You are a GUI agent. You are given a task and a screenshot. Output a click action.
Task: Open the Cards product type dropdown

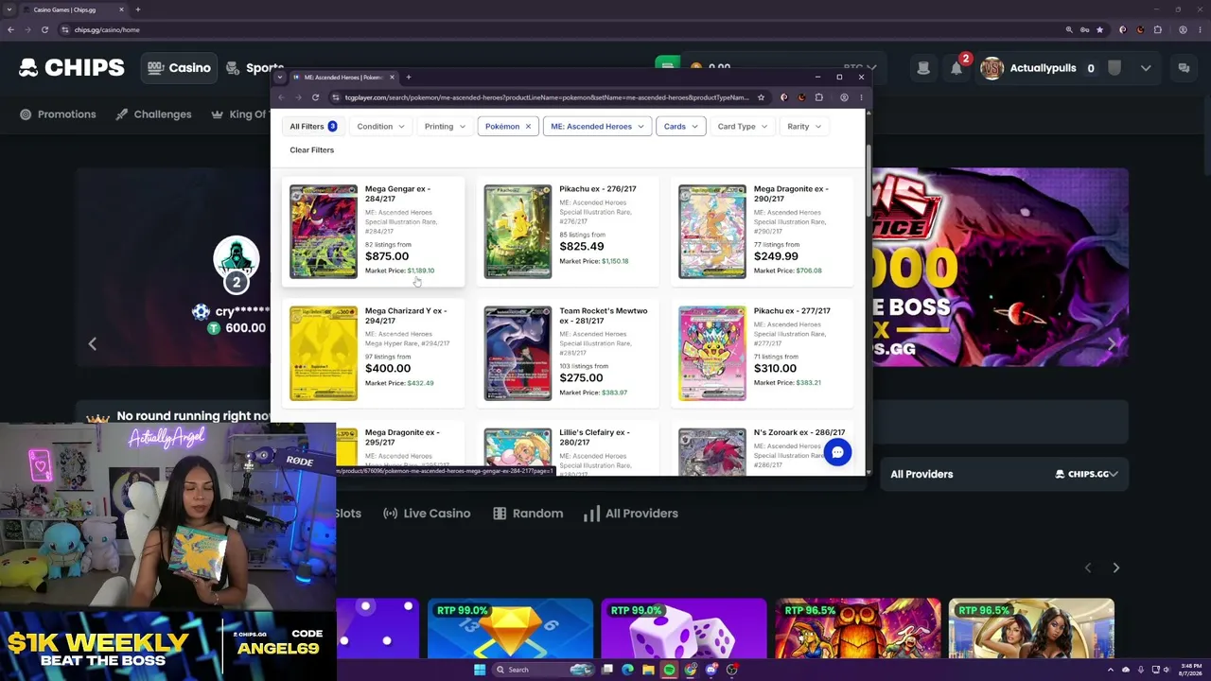click(x=680, y=127)
